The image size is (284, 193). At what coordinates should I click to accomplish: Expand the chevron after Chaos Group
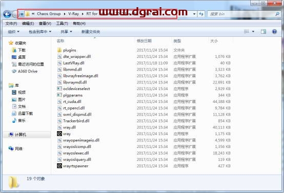click(x=65, y=14)
